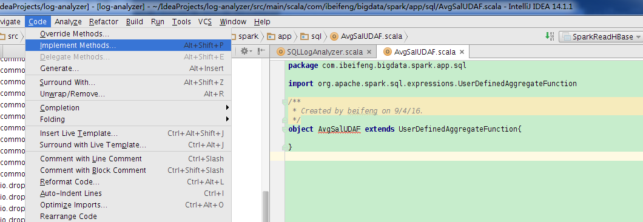Choose Implement Methods... menu item
Screen dimensions: 643x222
129,45
